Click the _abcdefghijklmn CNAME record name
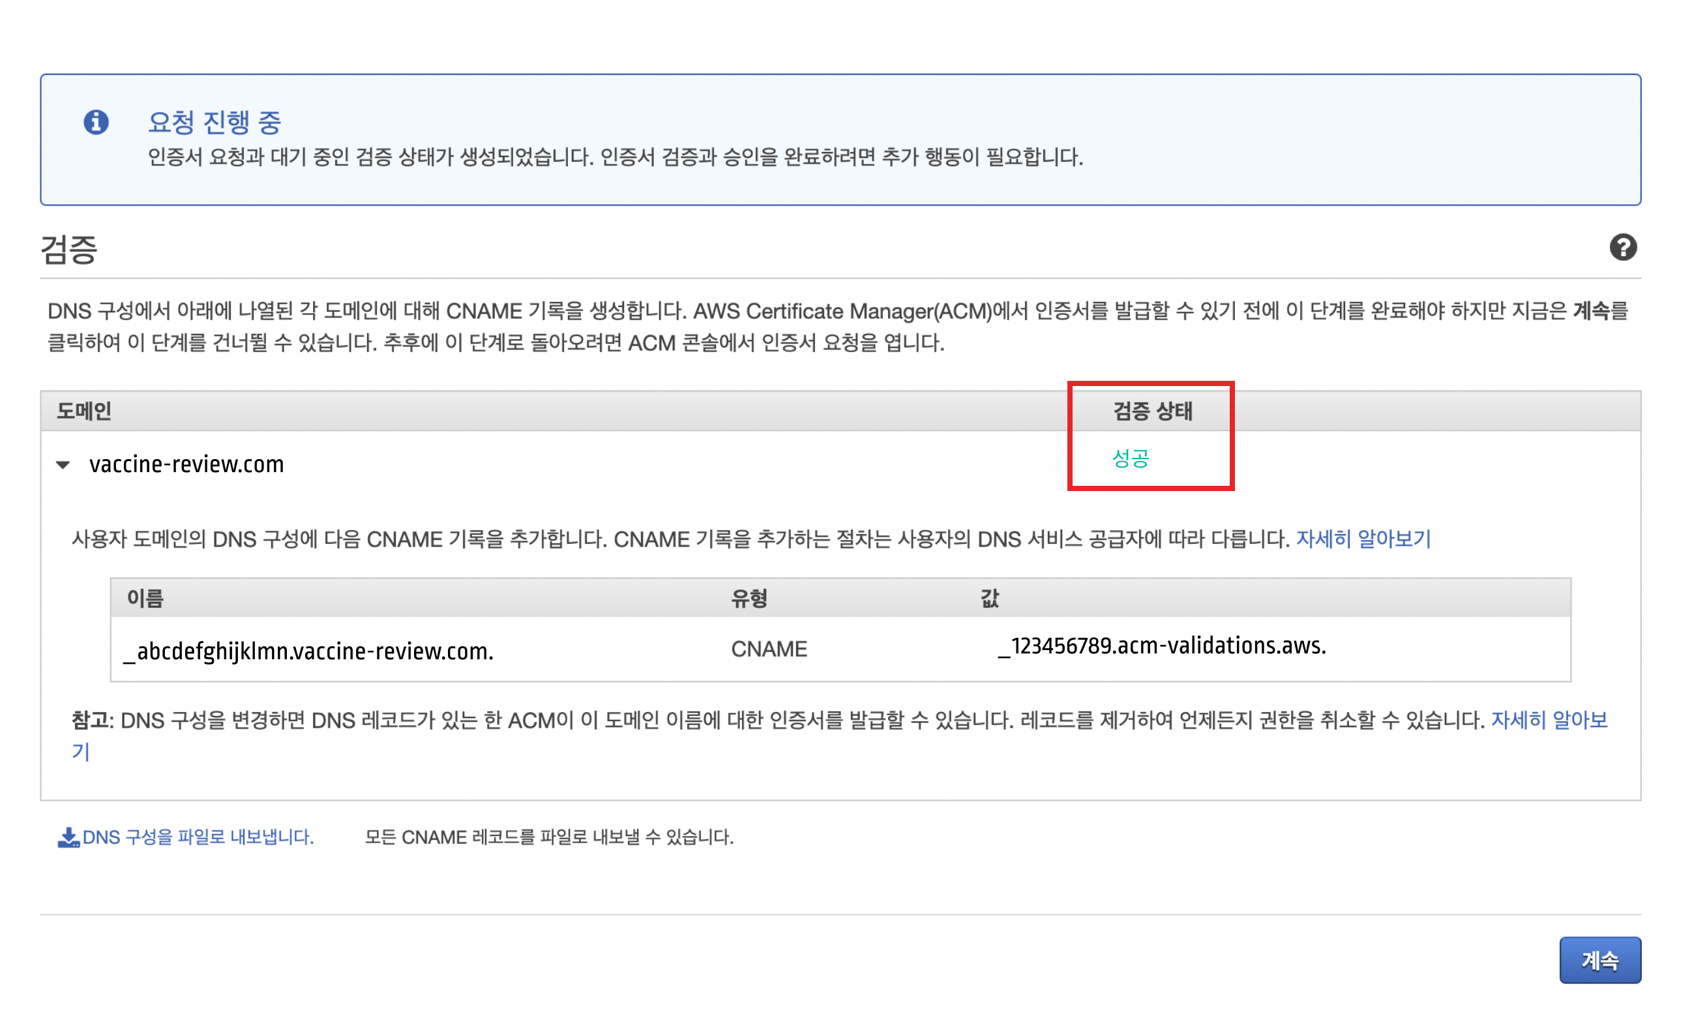 click(308, 650)
